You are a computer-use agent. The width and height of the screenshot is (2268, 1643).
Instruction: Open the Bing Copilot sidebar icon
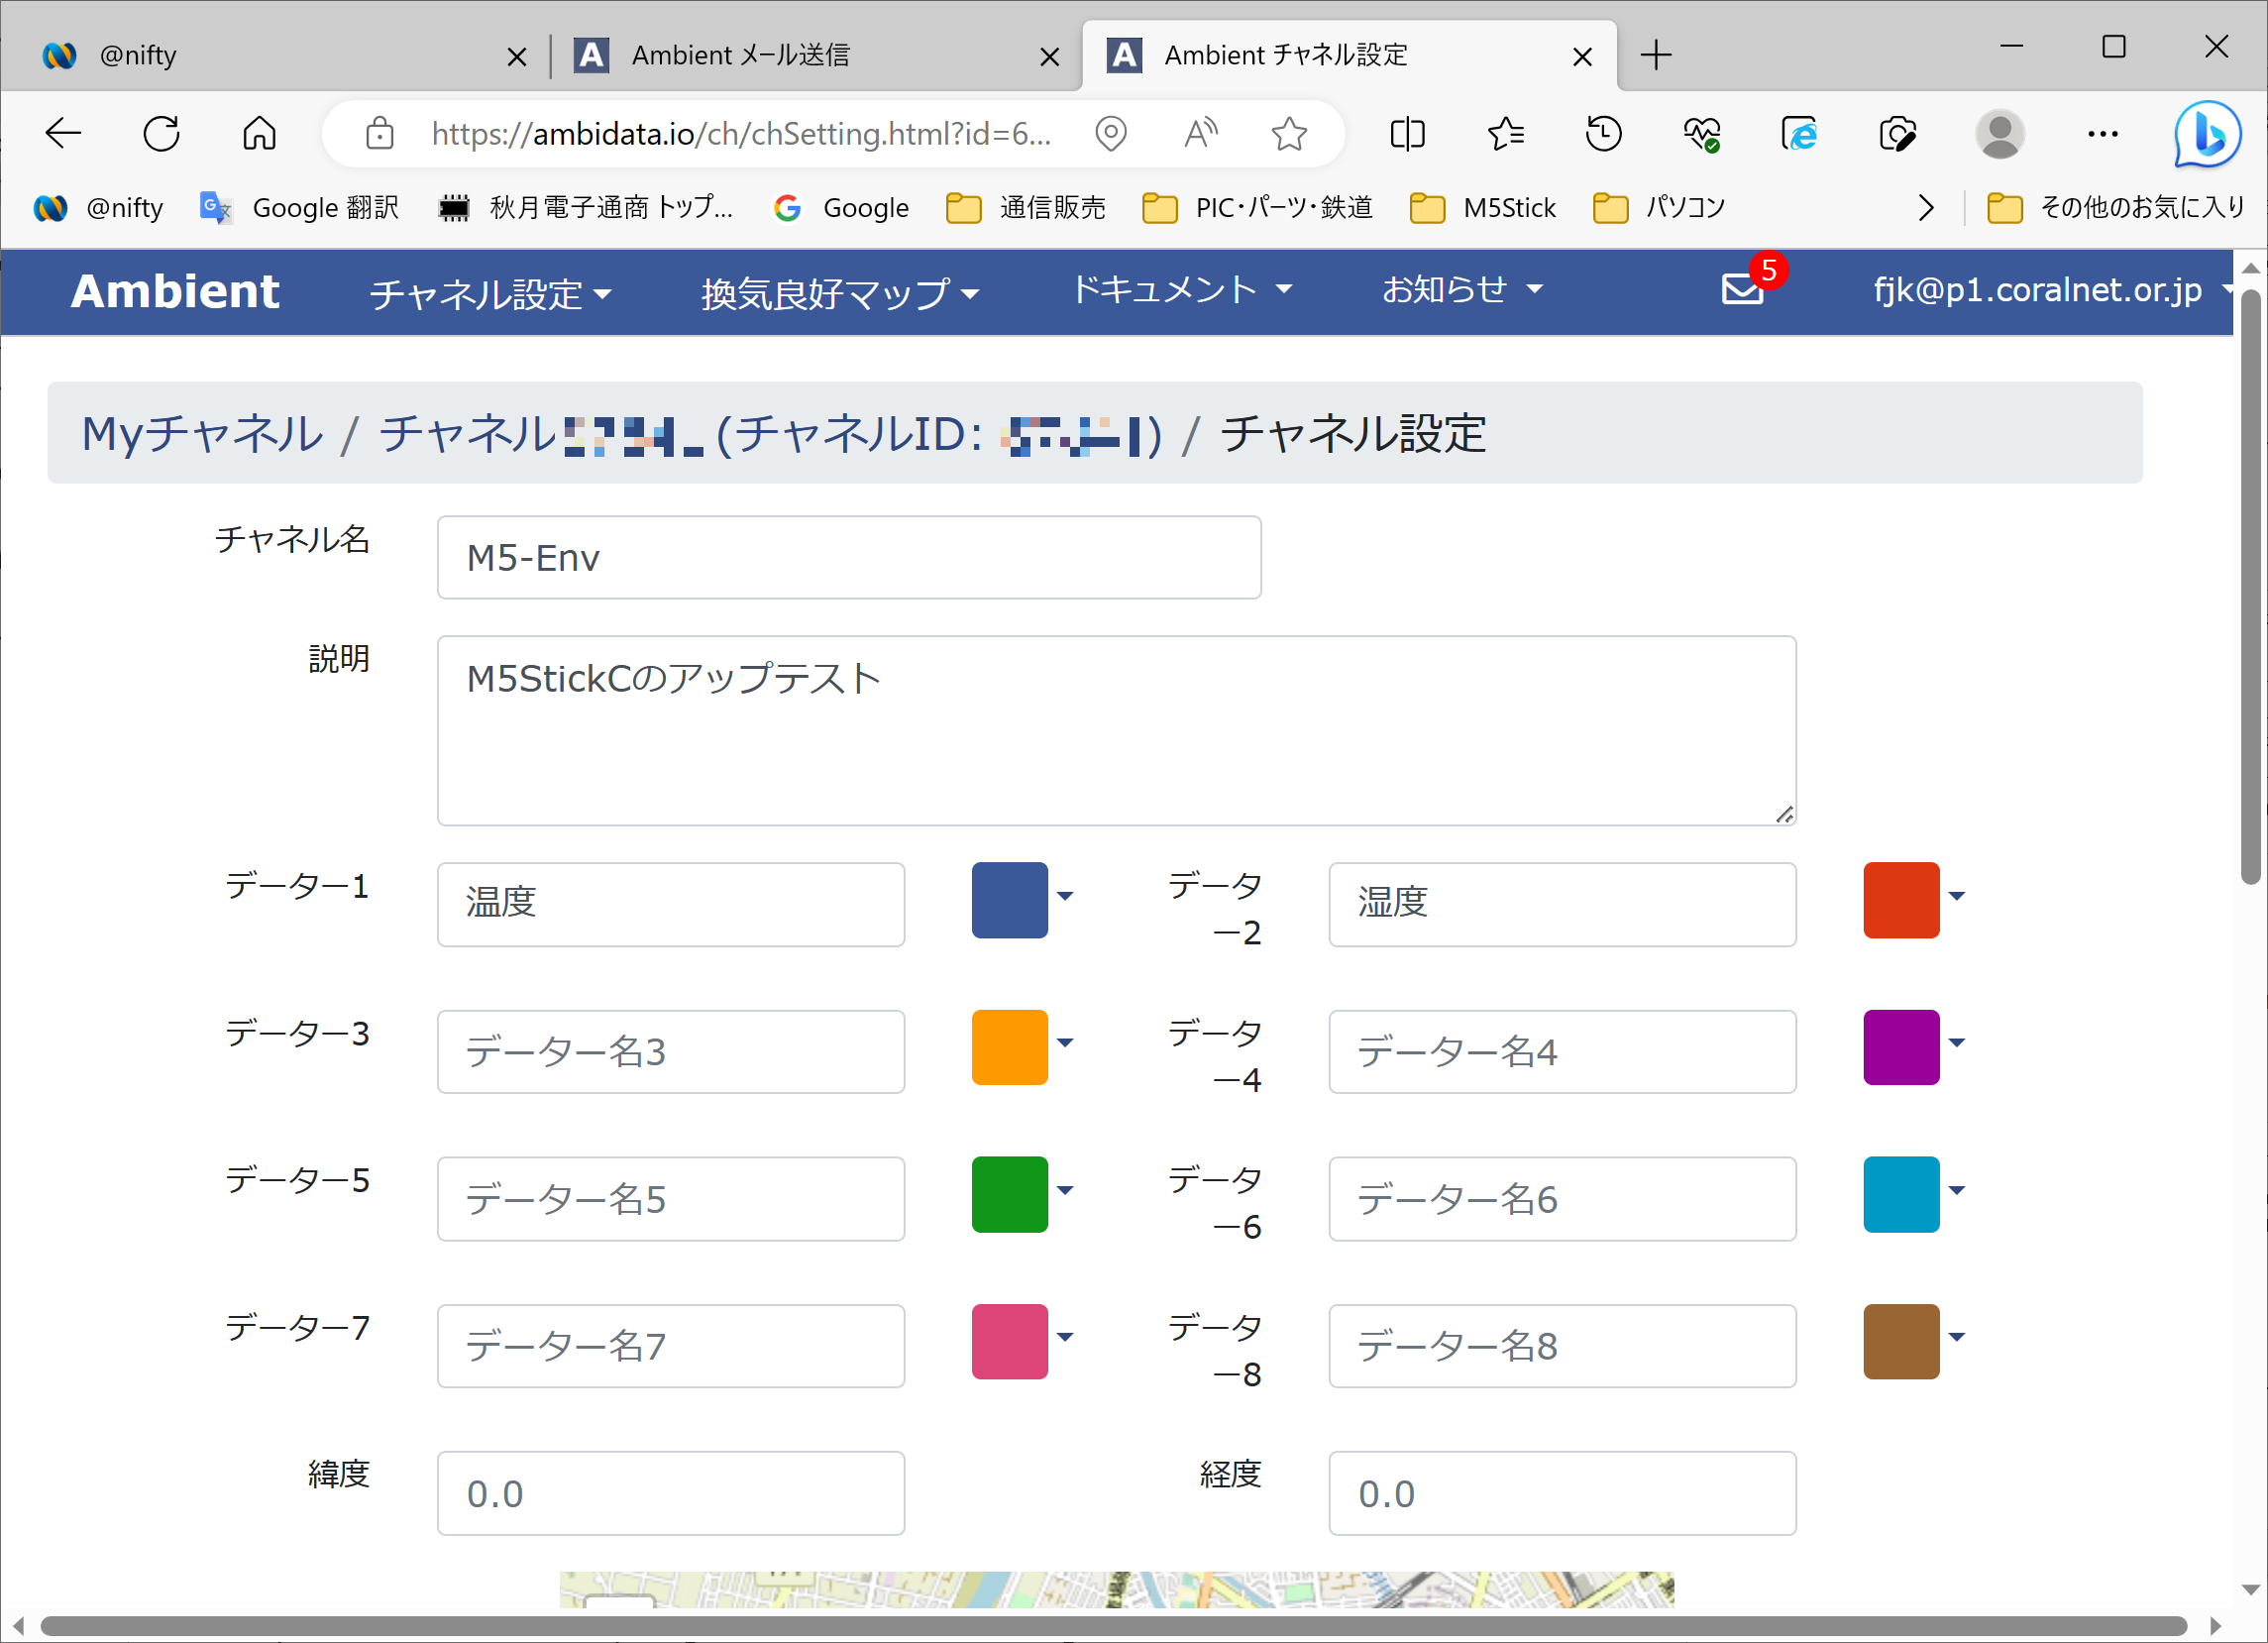point(2207,134)
